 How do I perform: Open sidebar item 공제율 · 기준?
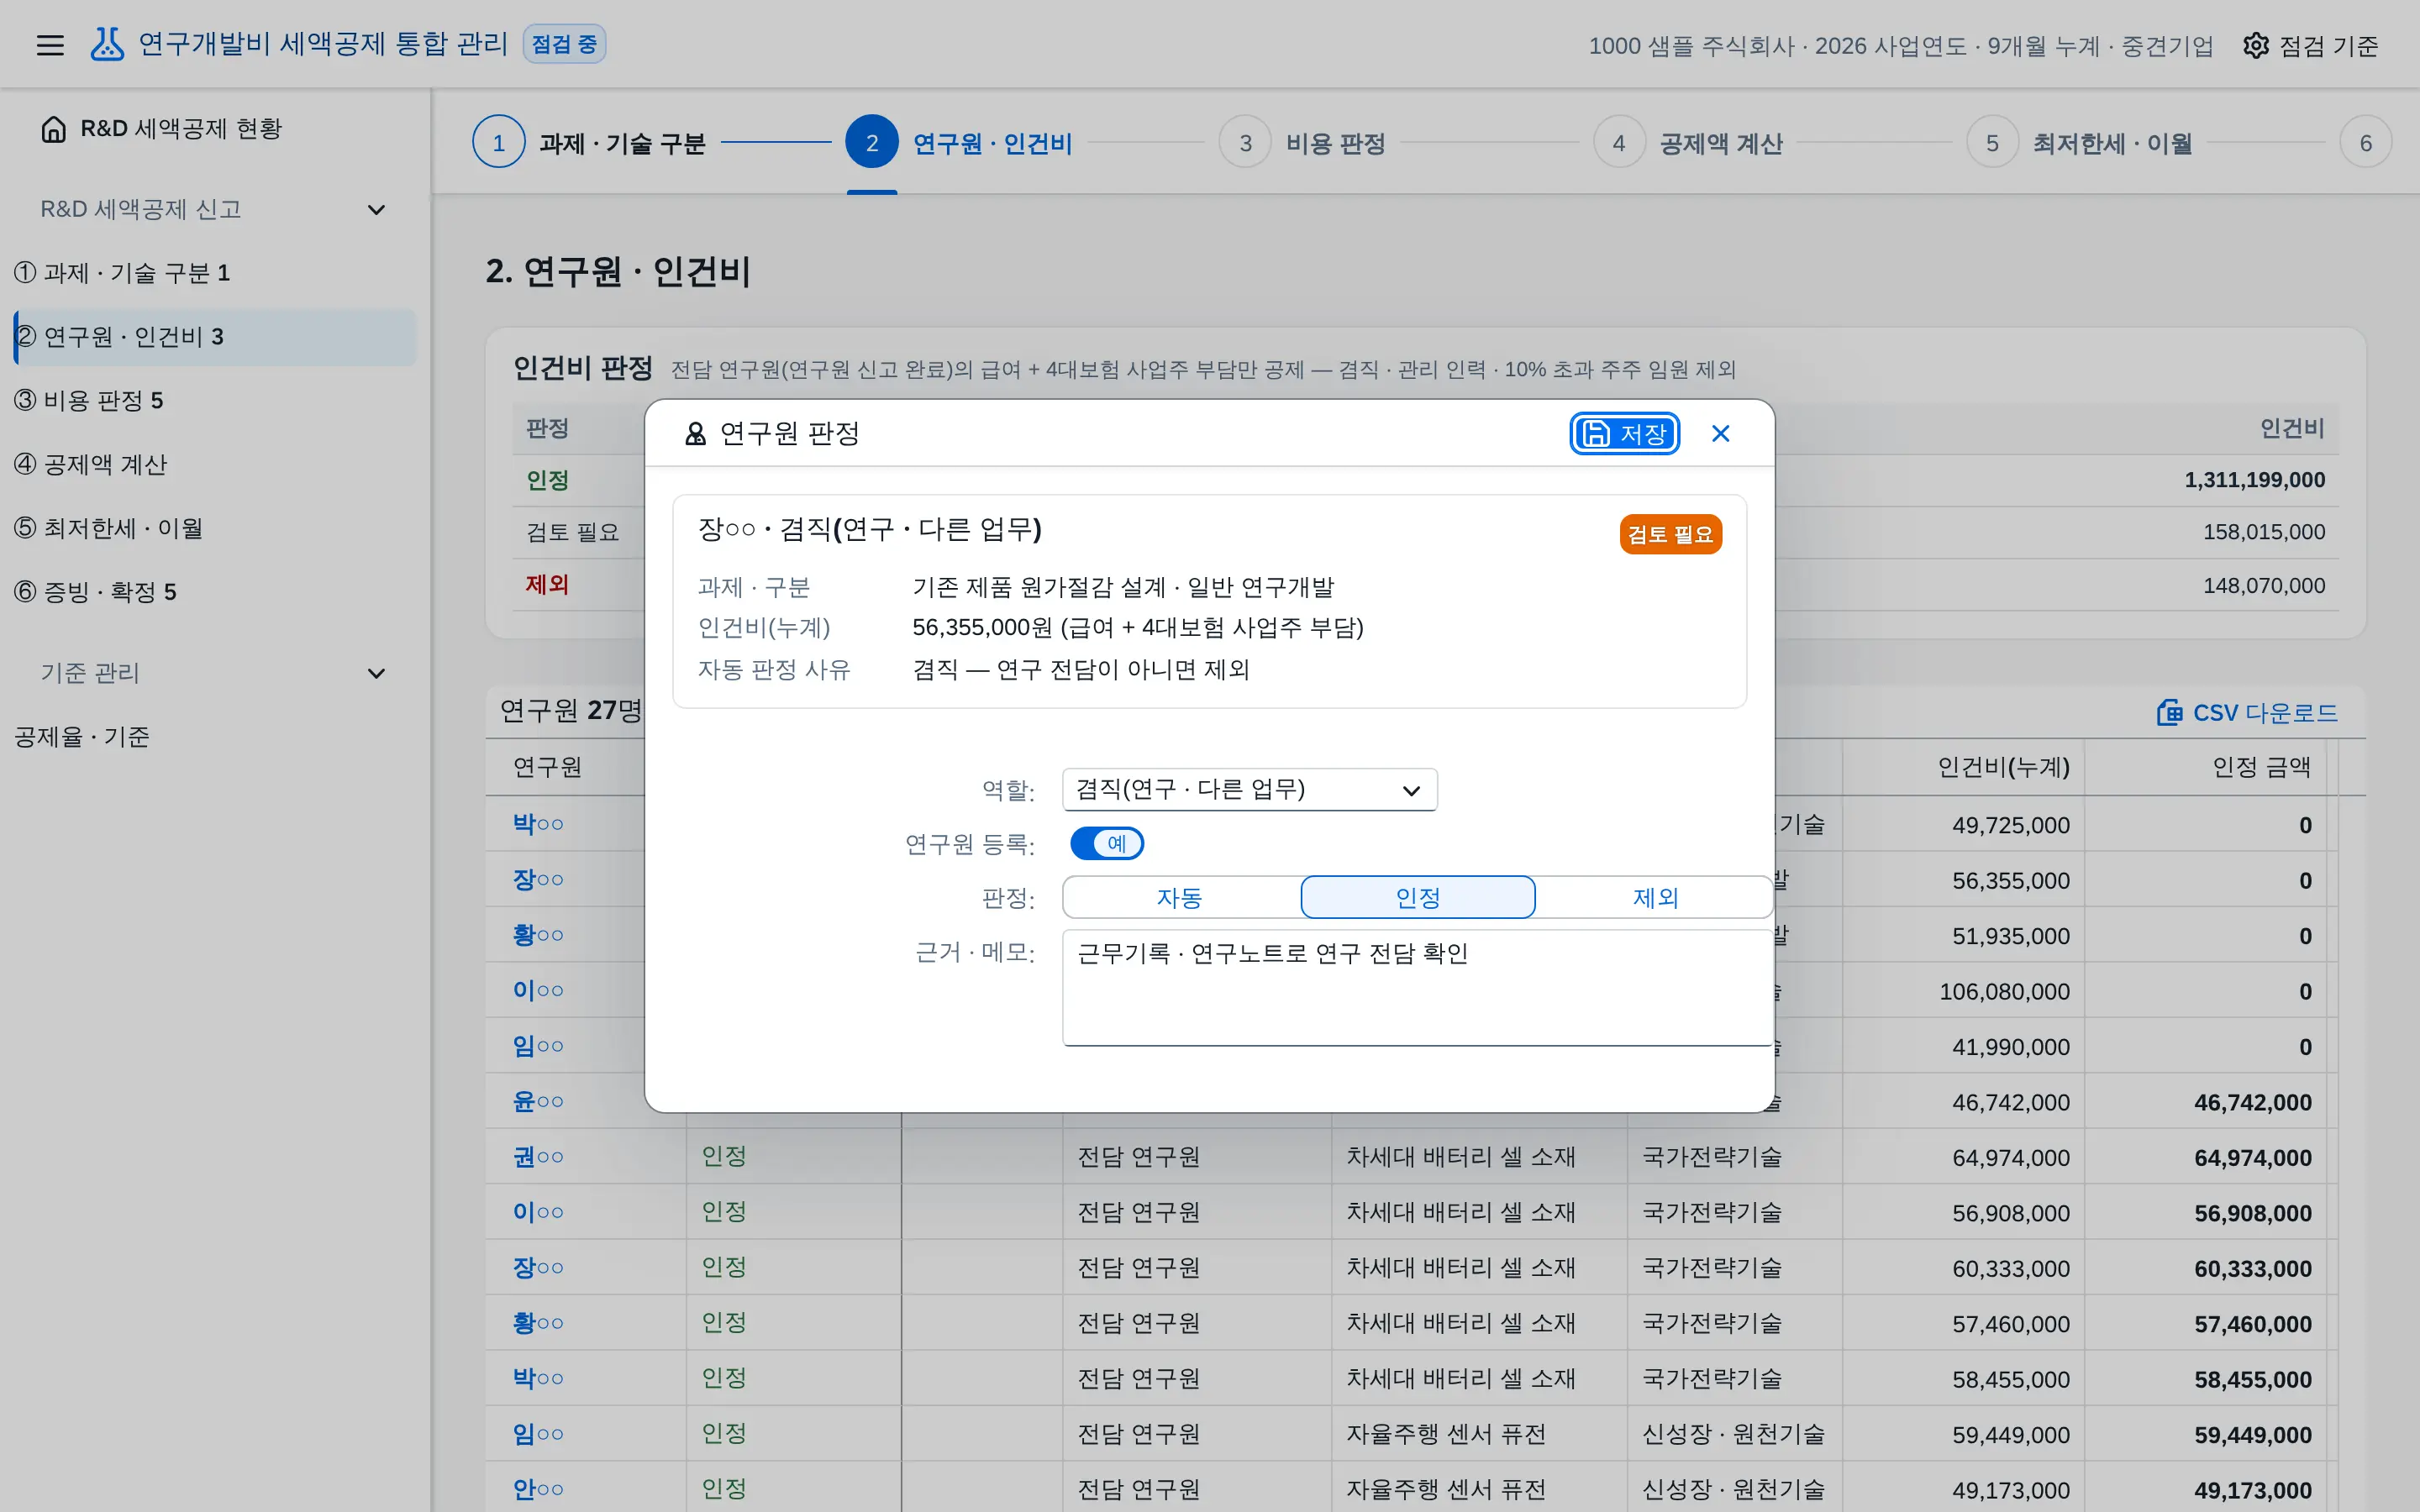point(215,737)
